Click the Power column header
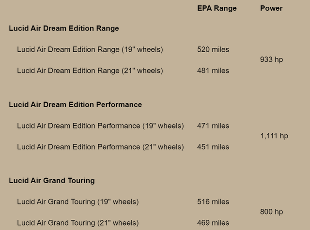Image resolution: width=310 pixels, height=230 pixels. [271, 8]
